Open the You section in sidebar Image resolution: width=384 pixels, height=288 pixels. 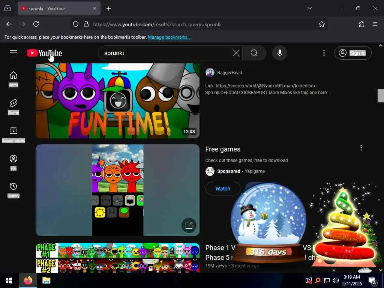coord(13,162)
